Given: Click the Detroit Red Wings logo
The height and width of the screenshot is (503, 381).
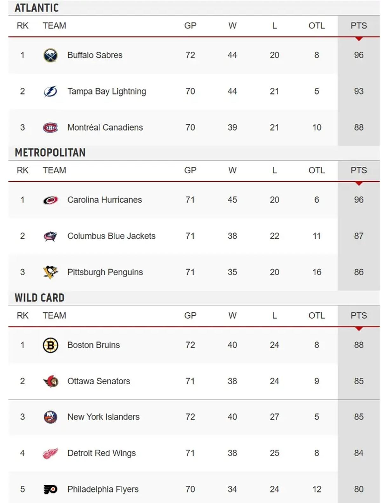Looking at the screenshot, I should click(50, 453).
